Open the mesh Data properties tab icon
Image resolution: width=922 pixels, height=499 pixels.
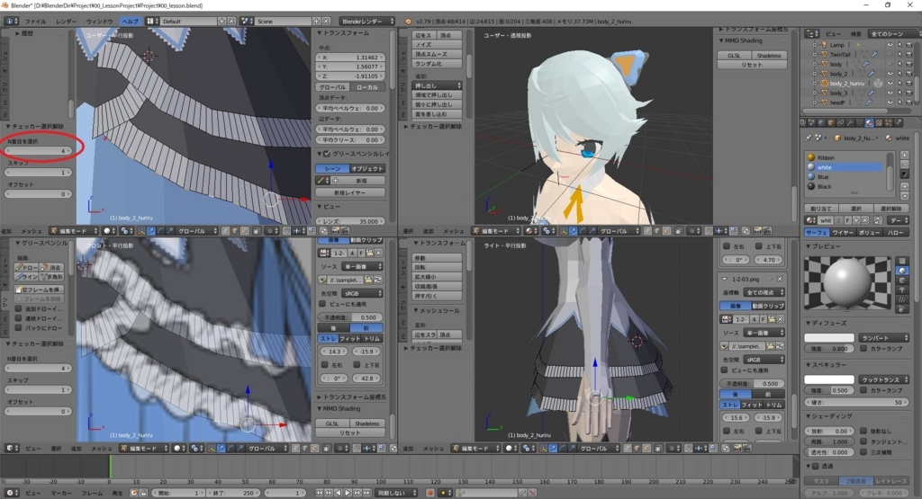click(860, 122)
